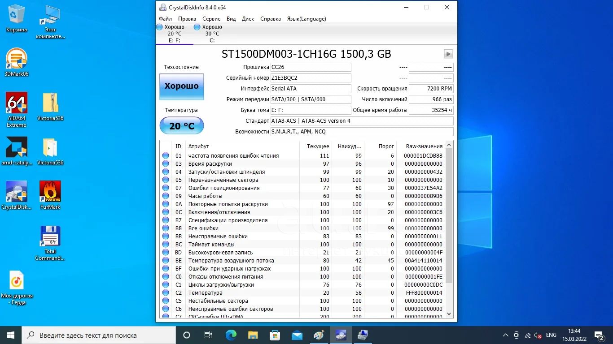Open the Файл menu
Viewport: 613px width, 344px height.
click(165, 19)
